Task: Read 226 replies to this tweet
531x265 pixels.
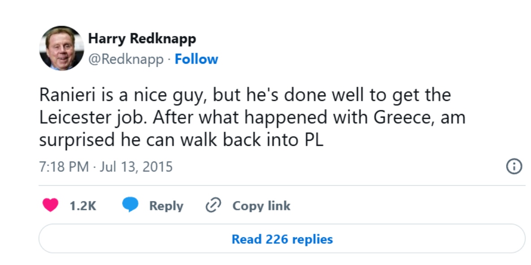Action: 282,239
